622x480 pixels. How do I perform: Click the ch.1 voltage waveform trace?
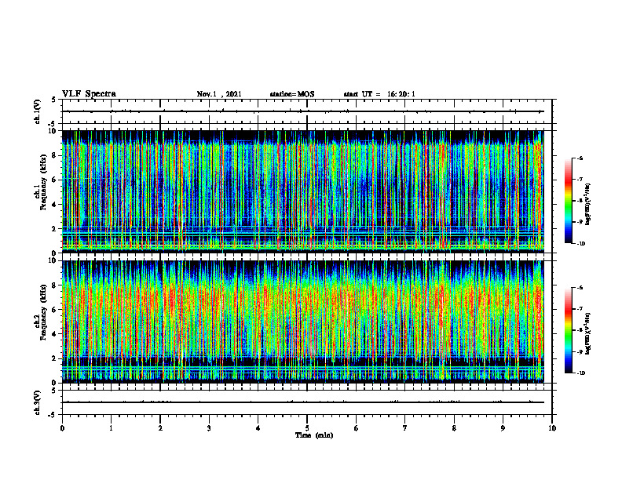click(302, 111)
